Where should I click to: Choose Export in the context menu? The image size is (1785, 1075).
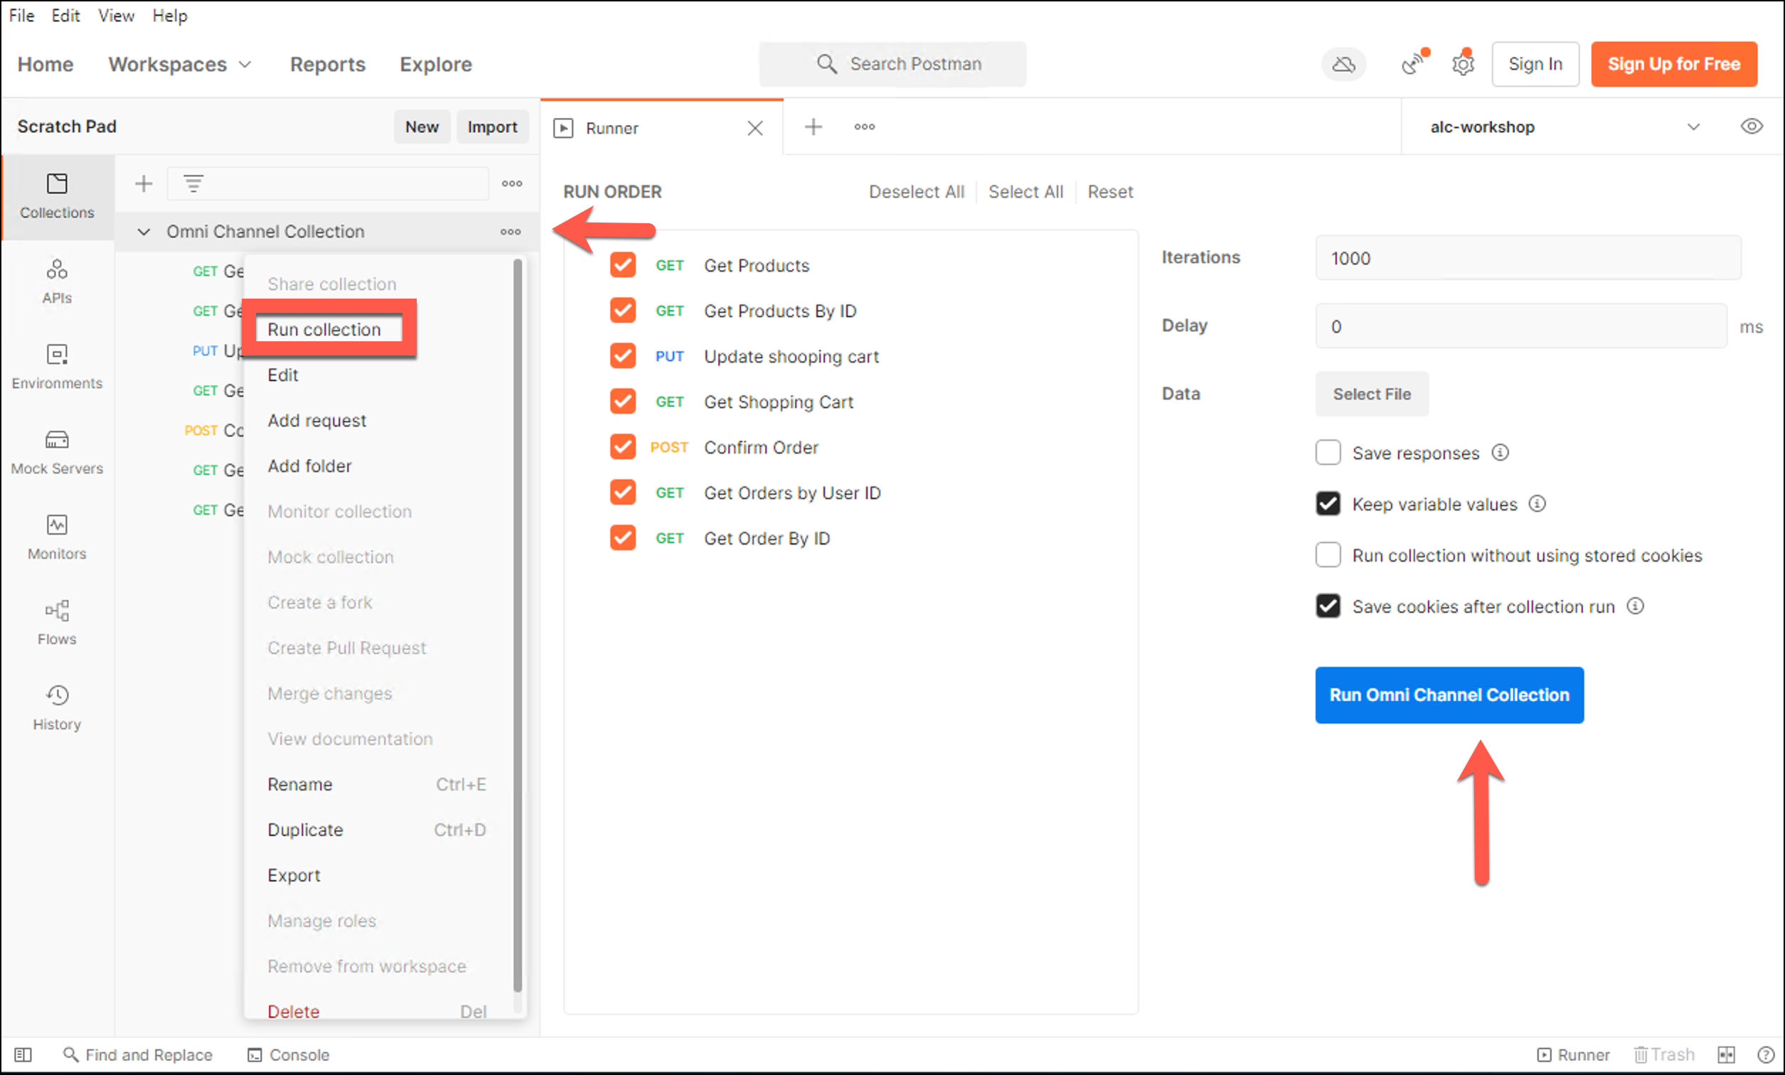pyautogui.click(x=294, y=875)
